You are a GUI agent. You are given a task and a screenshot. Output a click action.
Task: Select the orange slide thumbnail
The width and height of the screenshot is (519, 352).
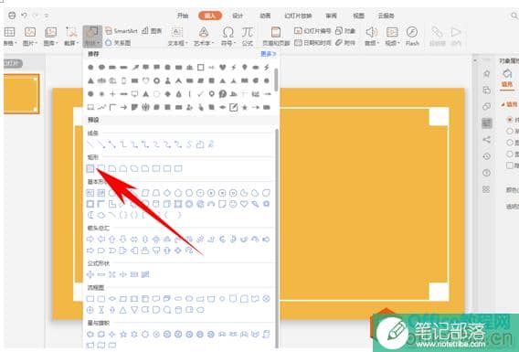22,93
